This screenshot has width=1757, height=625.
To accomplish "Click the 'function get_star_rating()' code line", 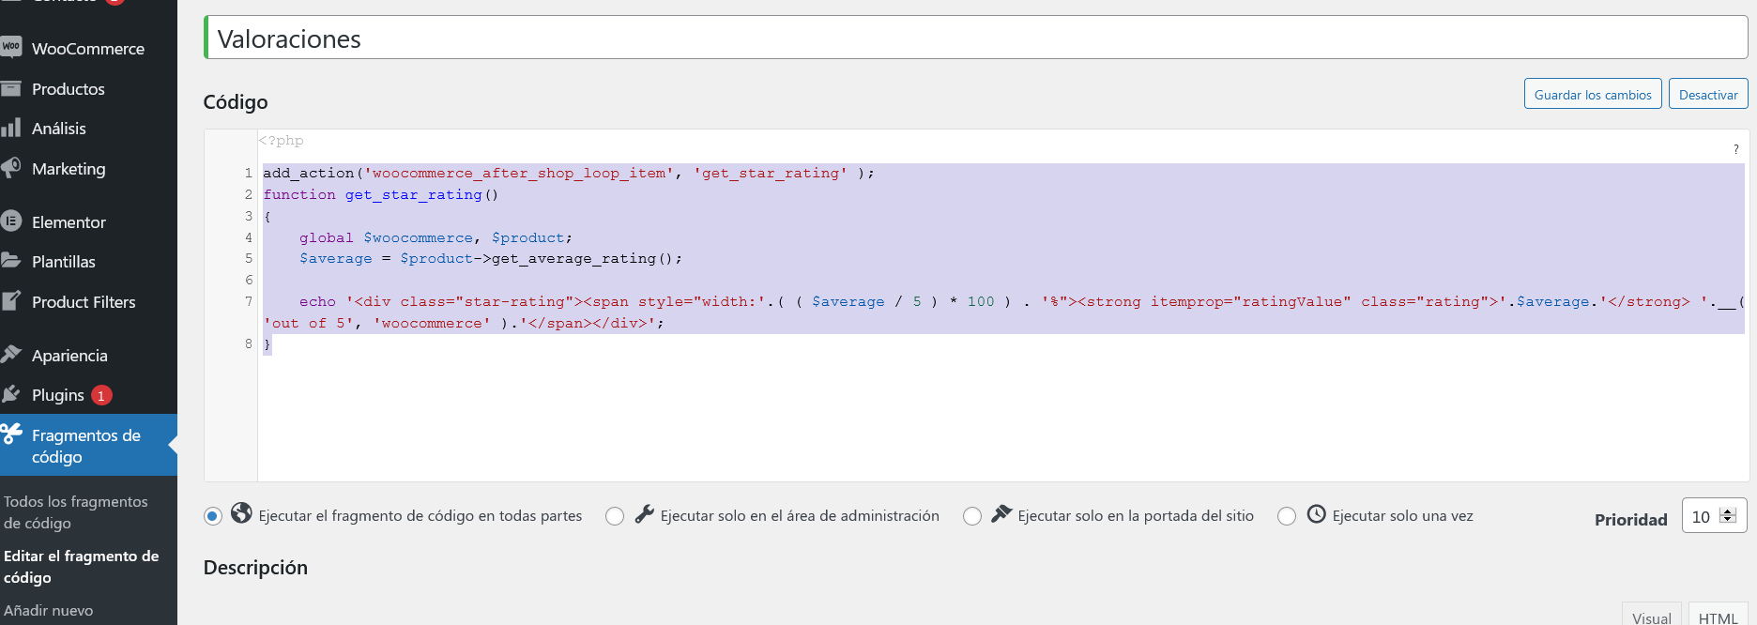I will click(x=381, y=194).
